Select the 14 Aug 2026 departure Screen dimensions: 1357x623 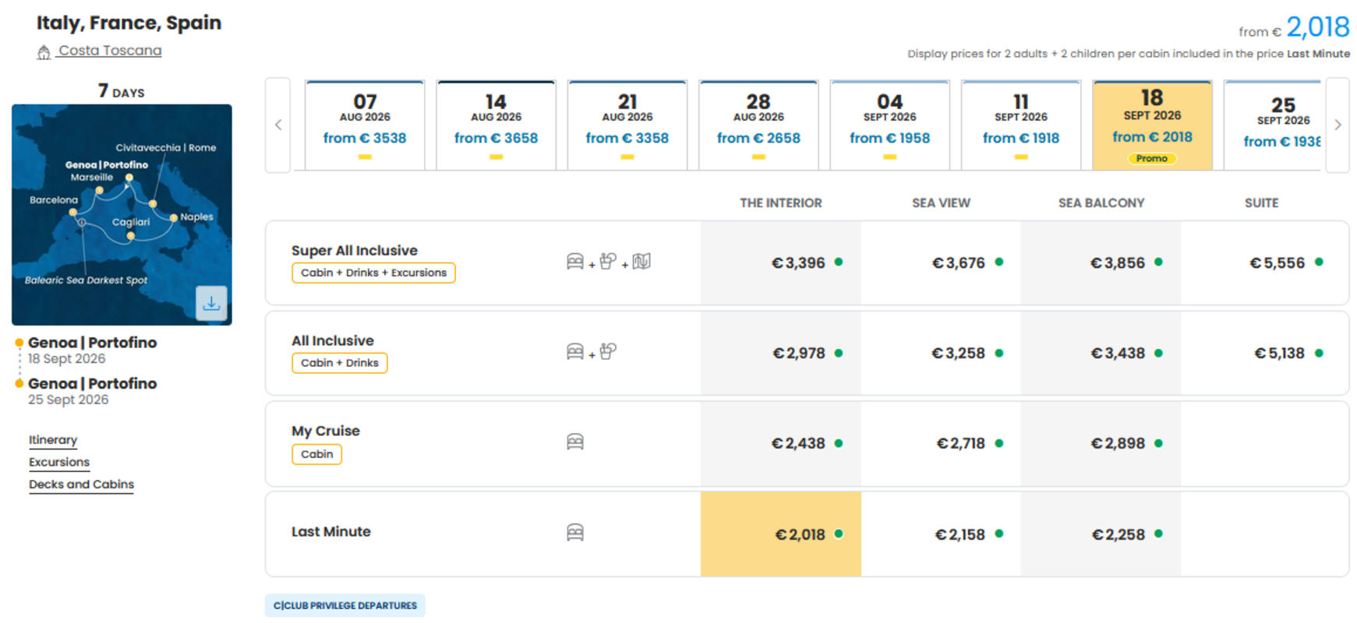(497, 125)
